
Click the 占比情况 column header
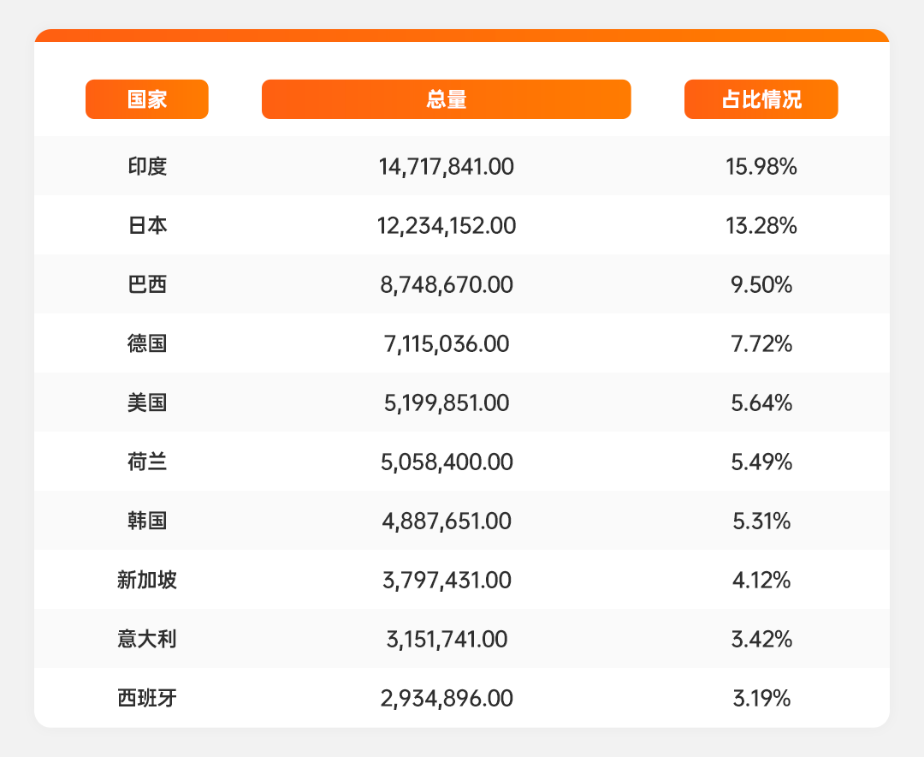click(761, 99)
